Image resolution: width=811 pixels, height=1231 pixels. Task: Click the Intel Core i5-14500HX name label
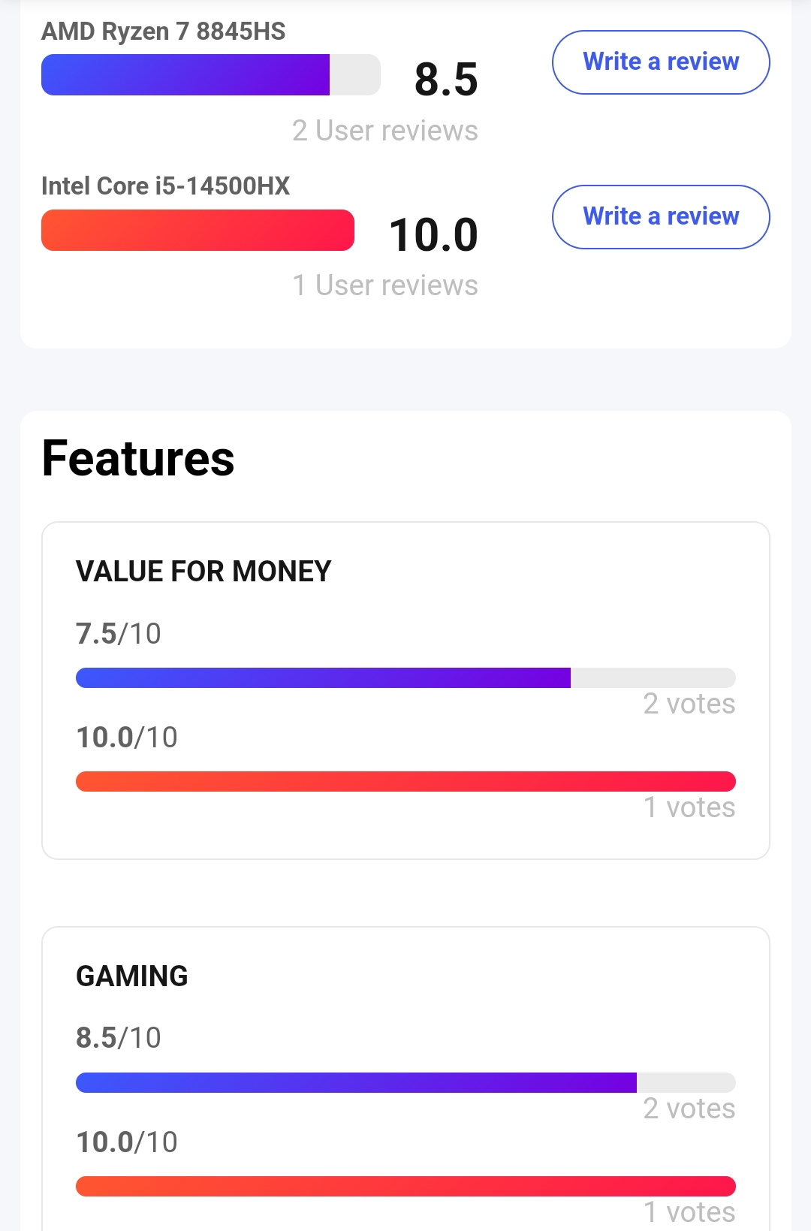166,186
